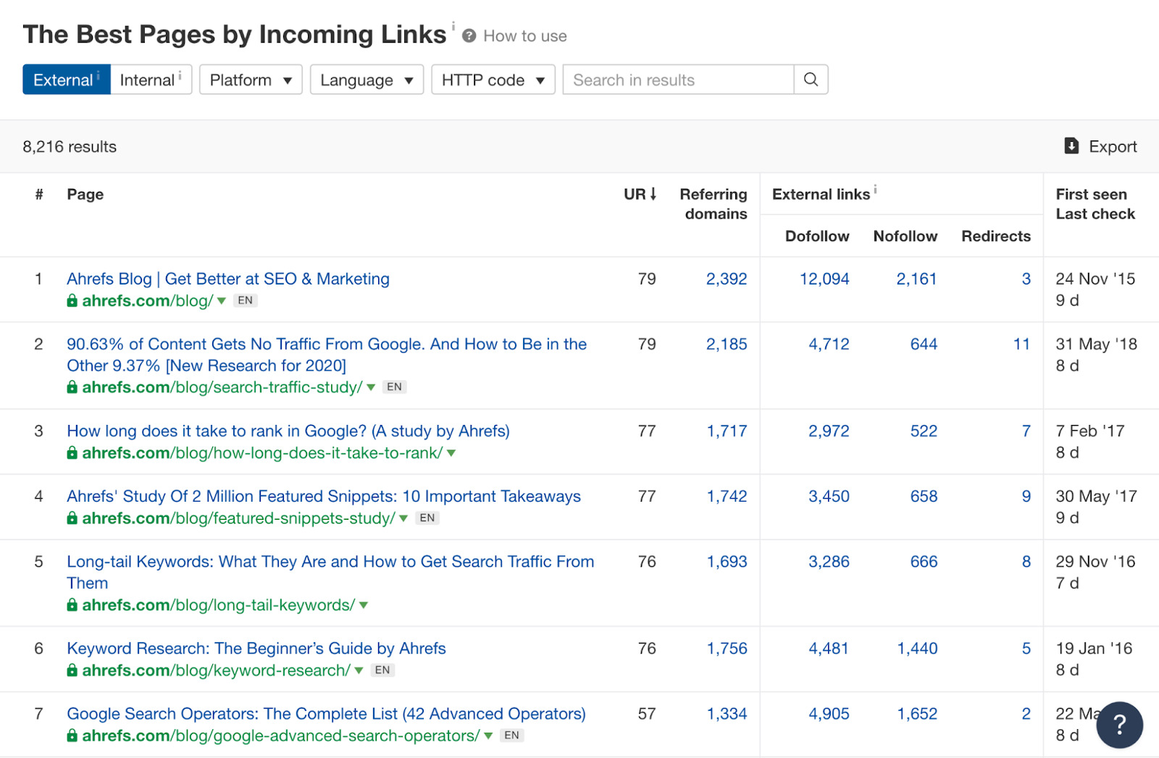Open the Keyword Research Beginner's Guide link

click(256, 649)
